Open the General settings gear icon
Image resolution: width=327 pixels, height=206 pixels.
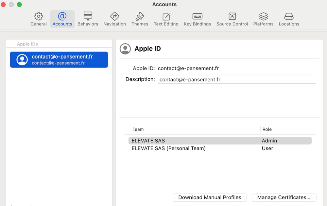coord(39,16)
